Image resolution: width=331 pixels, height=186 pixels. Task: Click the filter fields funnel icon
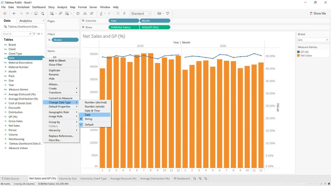pyautogui.click(x=34, y=34)
